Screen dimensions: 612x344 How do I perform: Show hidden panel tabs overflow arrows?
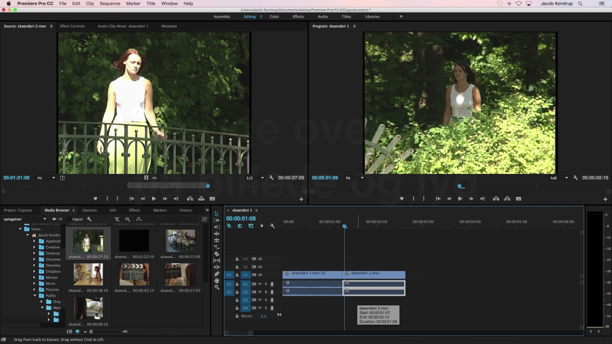coord(207,210)
